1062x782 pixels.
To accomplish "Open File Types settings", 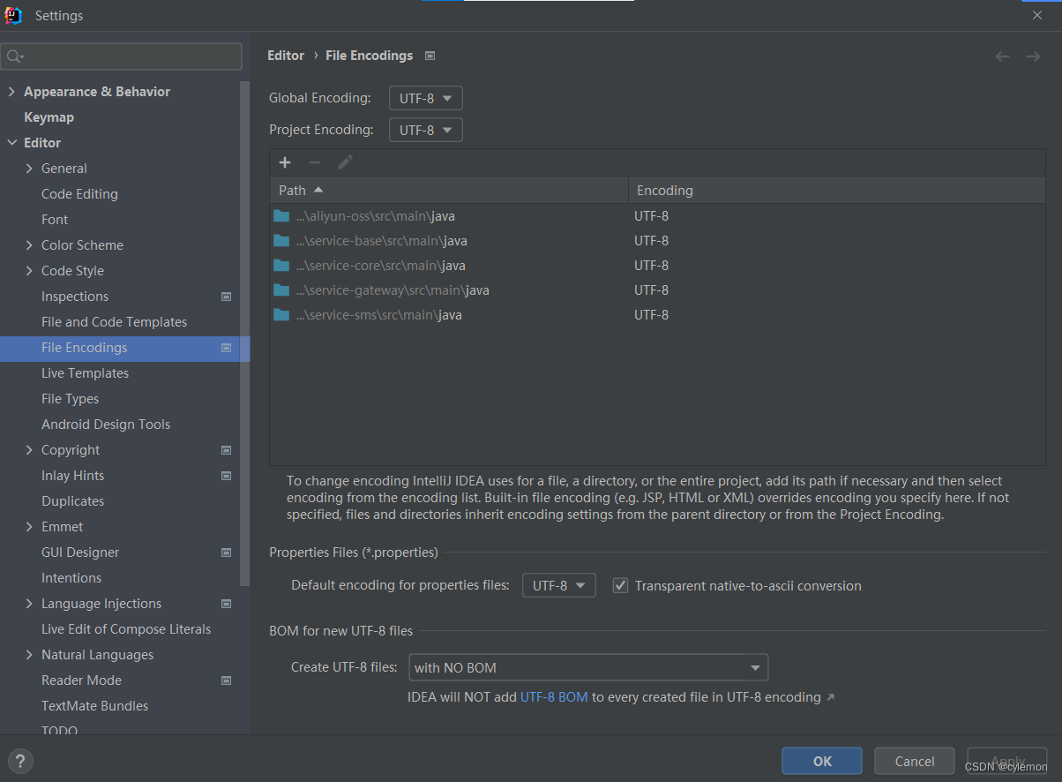I will (70, 399).
